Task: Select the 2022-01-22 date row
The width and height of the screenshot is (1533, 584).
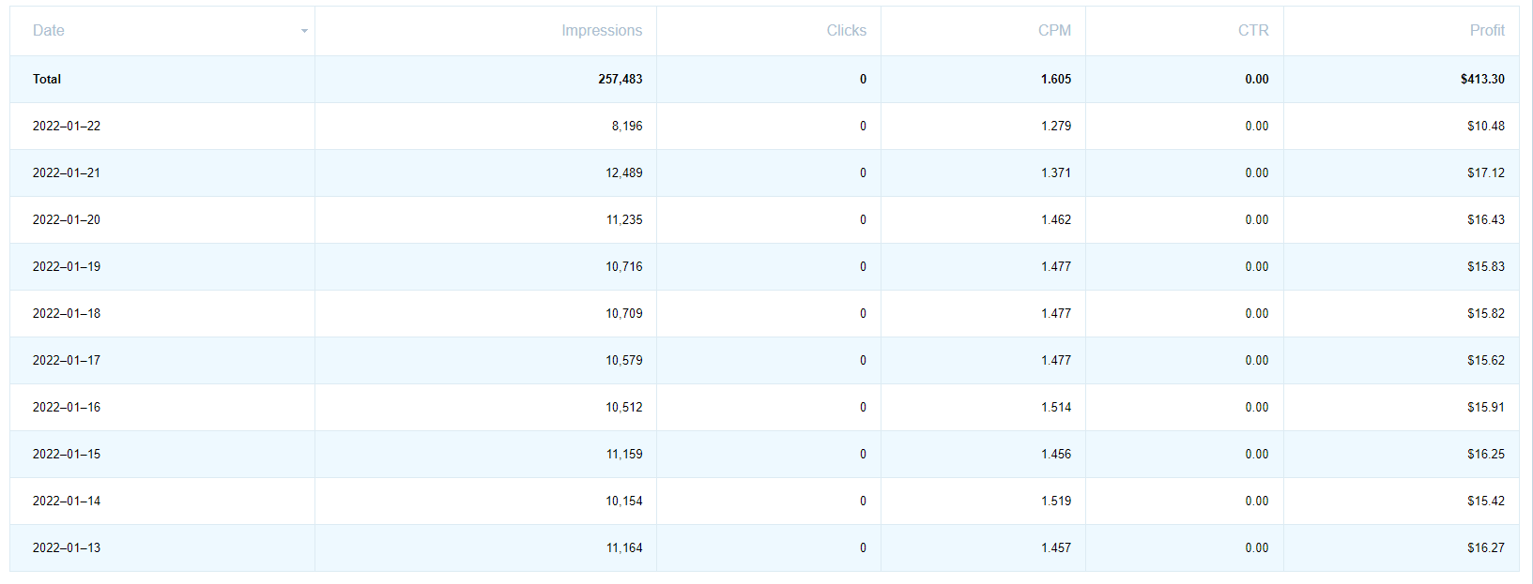Action: click(67, 127)
